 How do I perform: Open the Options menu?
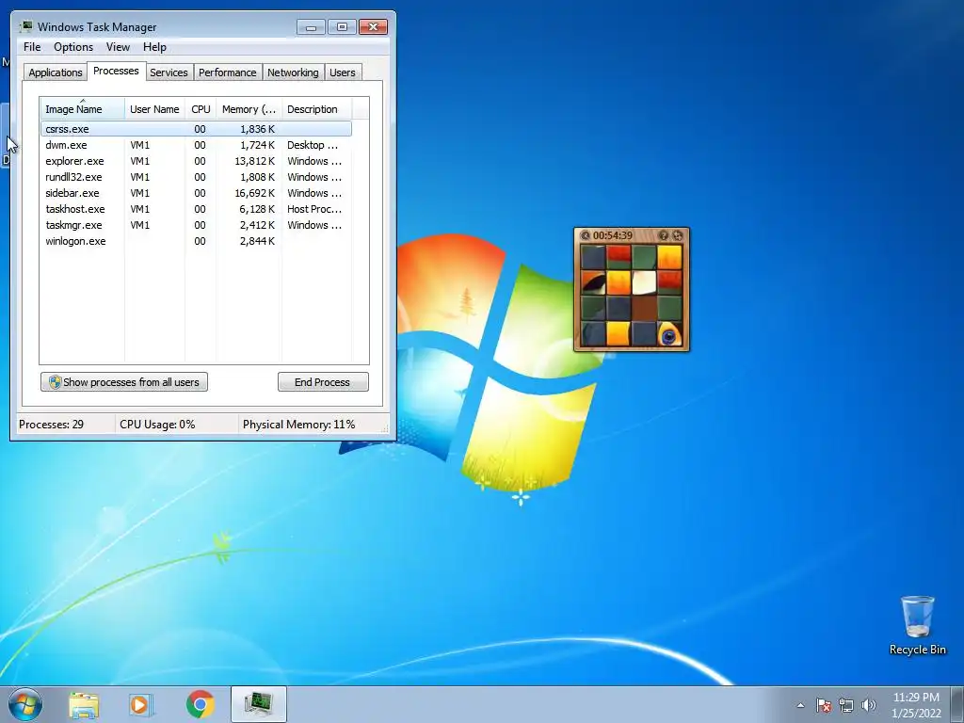pyautogui.click(x=73, y=47)
